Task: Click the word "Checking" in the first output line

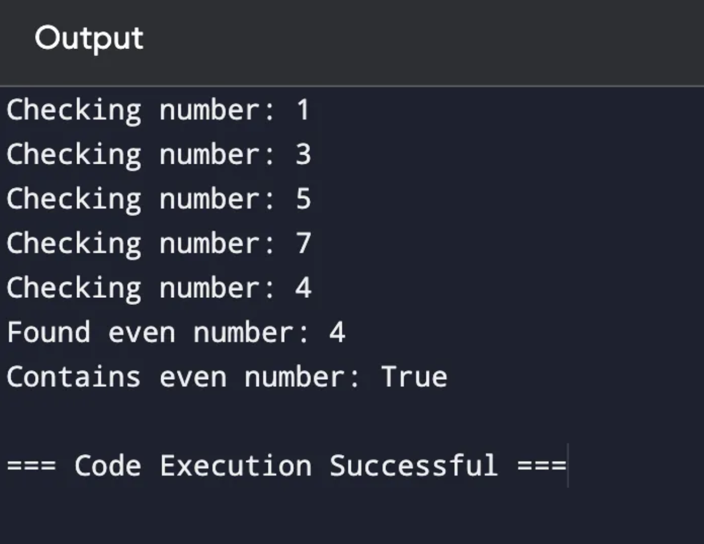Action: tap(74, 110)
